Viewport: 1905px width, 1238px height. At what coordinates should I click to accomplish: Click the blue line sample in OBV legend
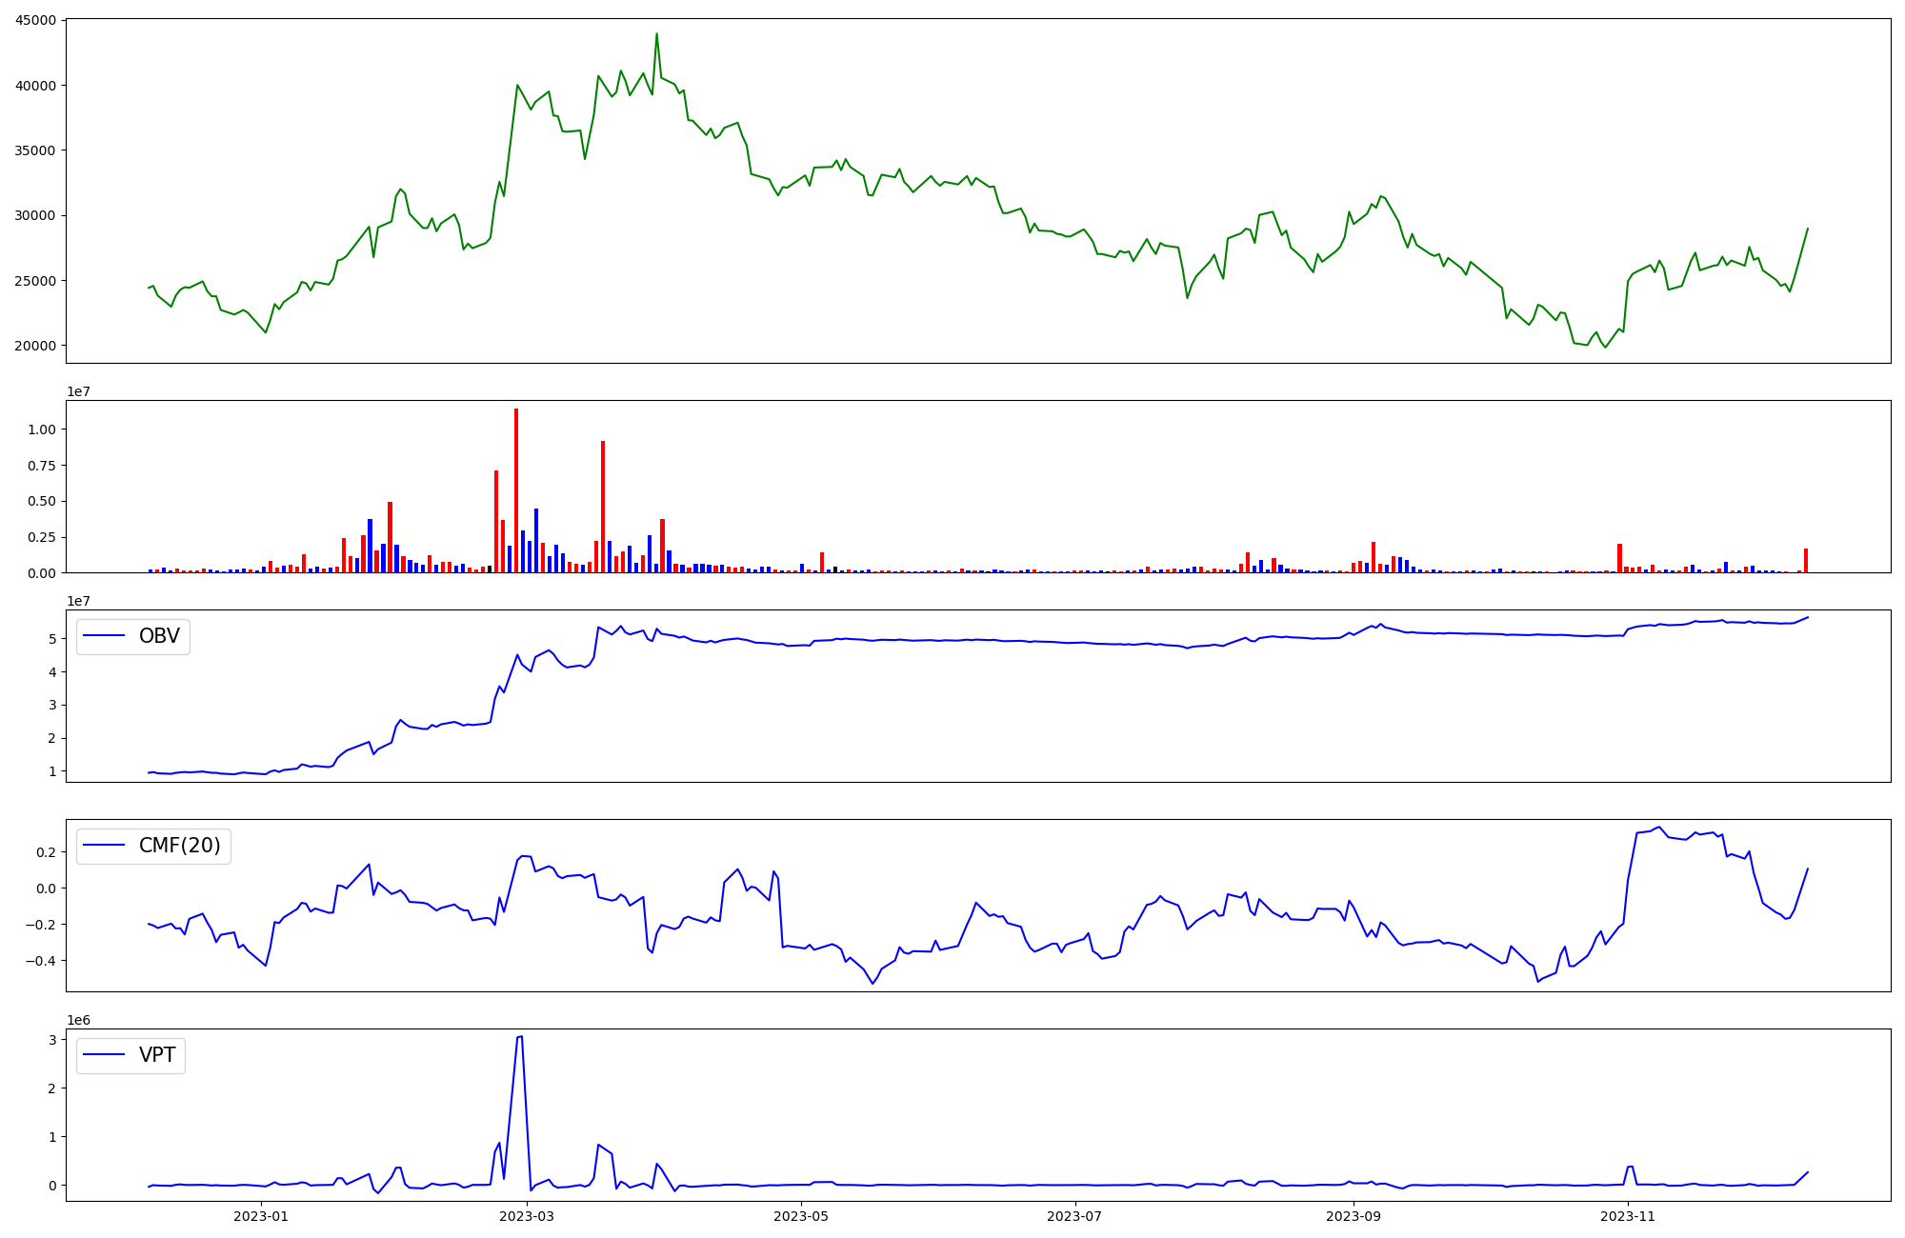click(x=105, y=636)
